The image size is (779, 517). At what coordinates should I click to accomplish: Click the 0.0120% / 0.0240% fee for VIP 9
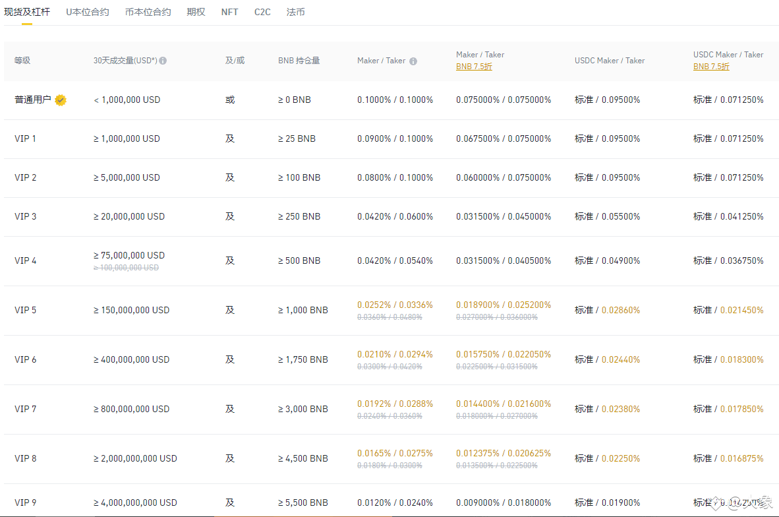point(395,502)
